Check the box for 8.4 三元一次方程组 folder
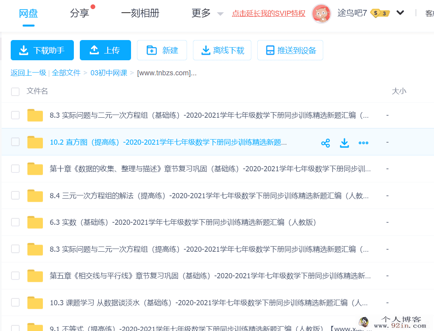 pos(15,195)
